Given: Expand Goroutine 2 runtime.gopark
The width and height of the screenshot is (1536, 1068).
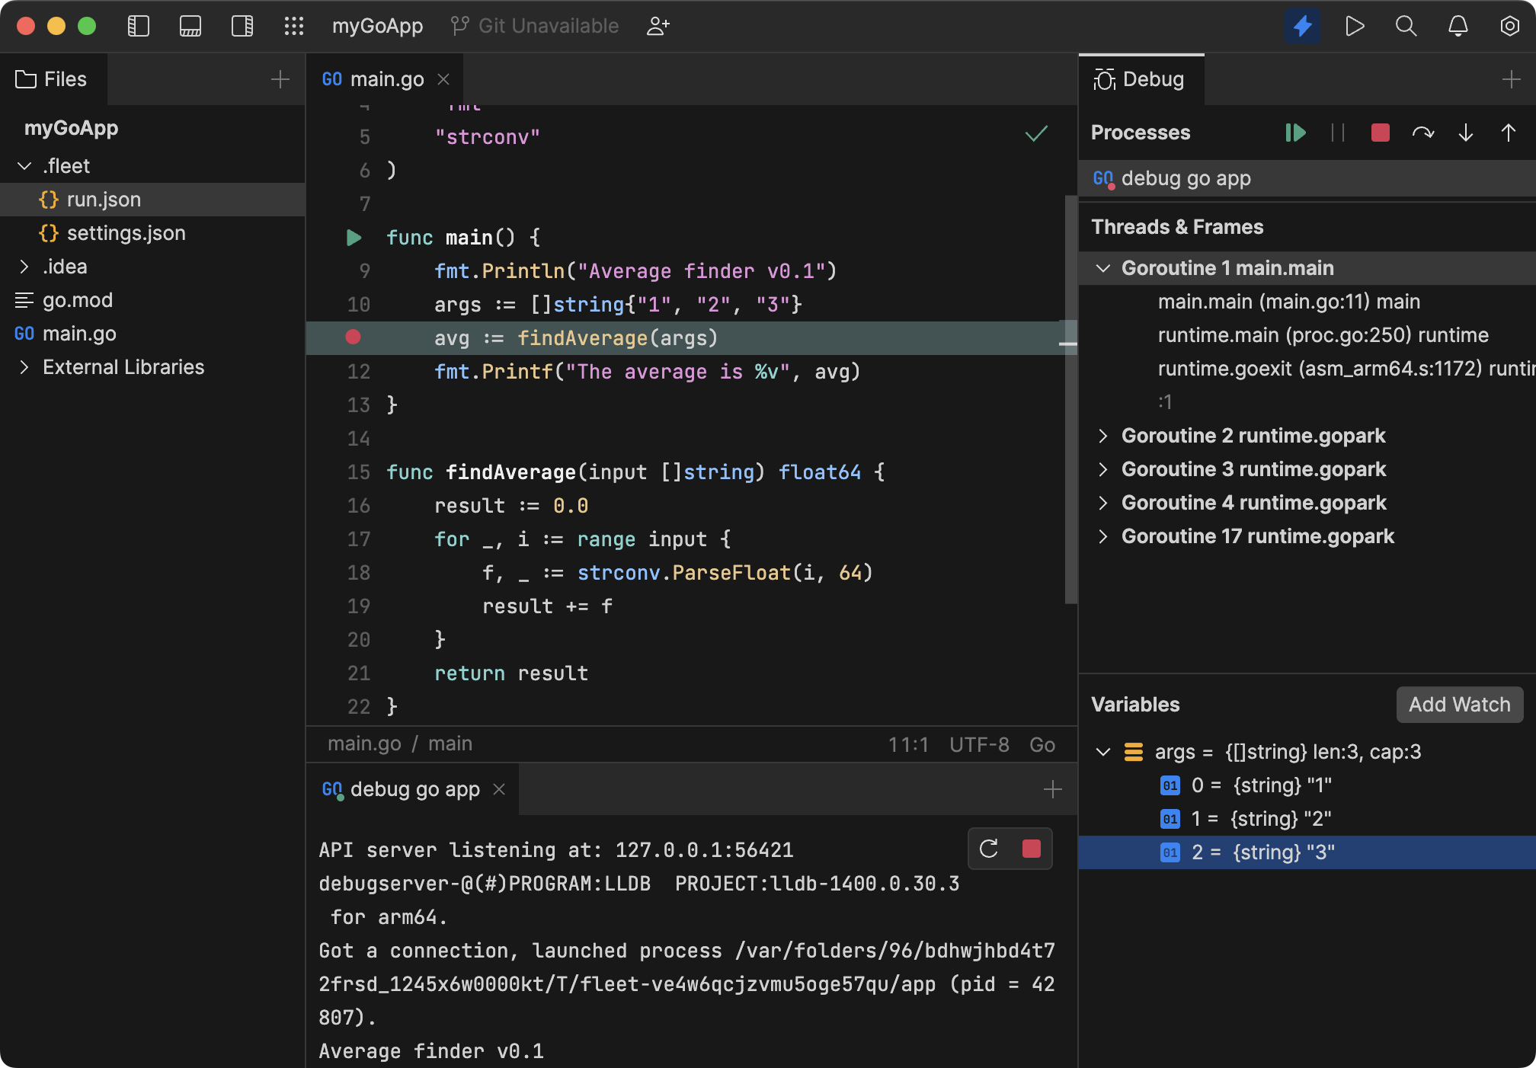Looking at the screenshot, I should pyautogui.click(x=1103, y=435).
